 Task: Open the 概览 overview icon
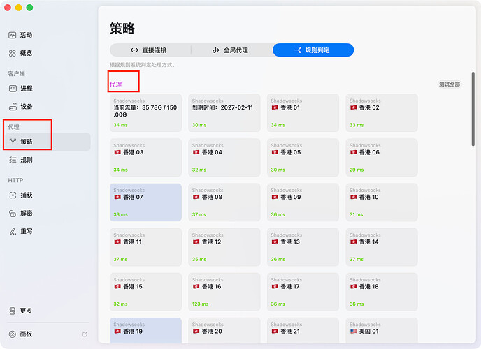(13, 53)
